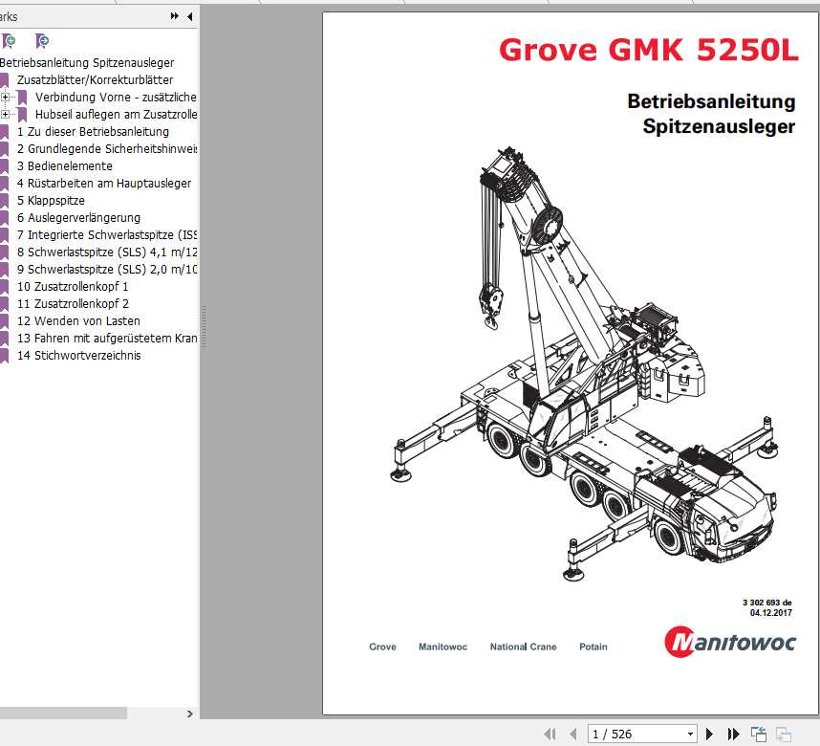Click the National Crane brand text
The width and height of the screenshot is (820, 746).
pyautogui.click(x=523, y=647)
